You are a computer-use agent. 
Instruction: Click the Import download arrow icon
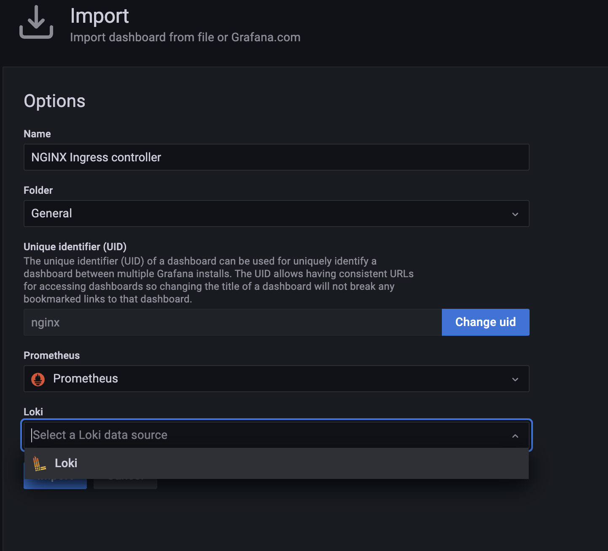tap(36, 22)
